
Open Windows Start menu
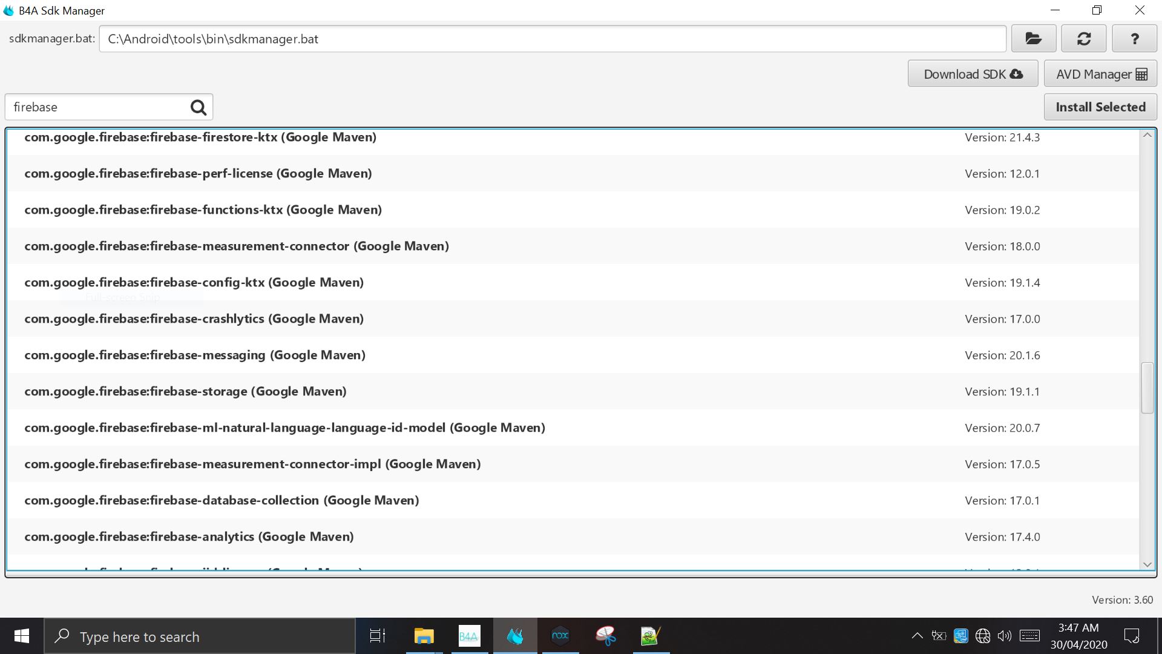pyautogui.click(x=22, y=636)
